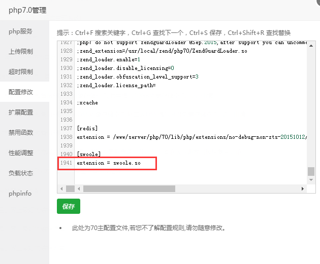Open the phpinfo tab
Viewport: 320px width, 264px height.
20,194
